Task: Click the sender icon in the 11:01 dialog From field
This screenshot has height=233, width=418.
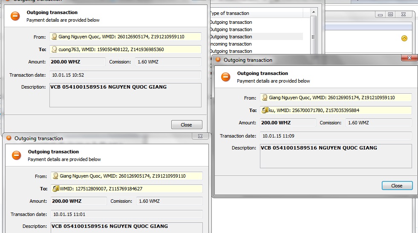Action: (x=55, y=175)
